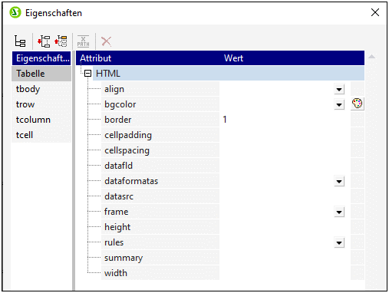Click the Wert column header
This screenshot has height=293, width=389.
click(x=292, y=58)
